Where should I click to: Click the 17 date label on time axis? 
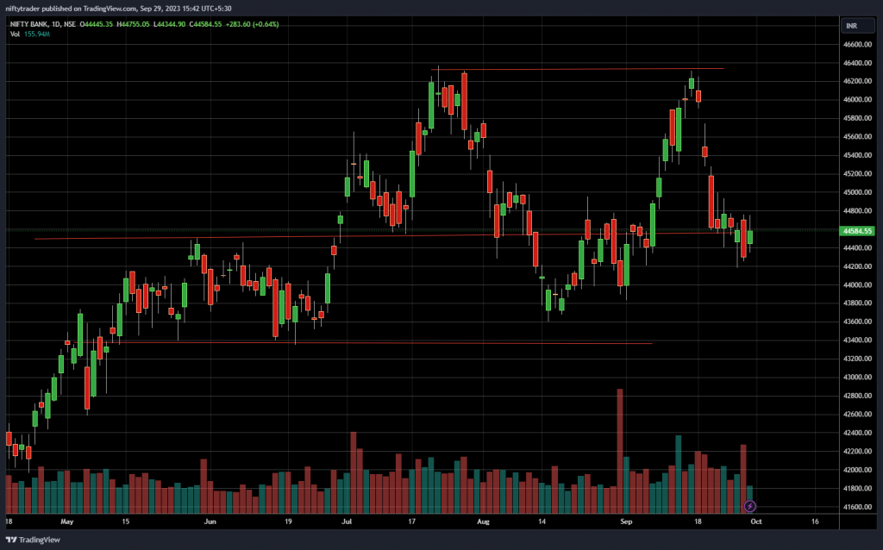click(x=412, y=522)
